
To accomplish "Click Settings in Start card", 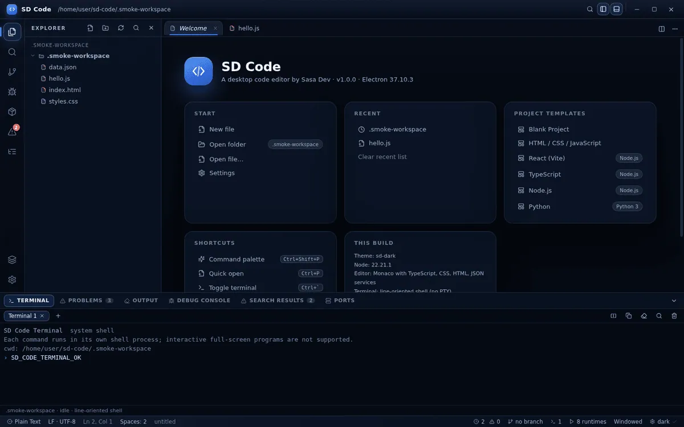I will [260, 173].
